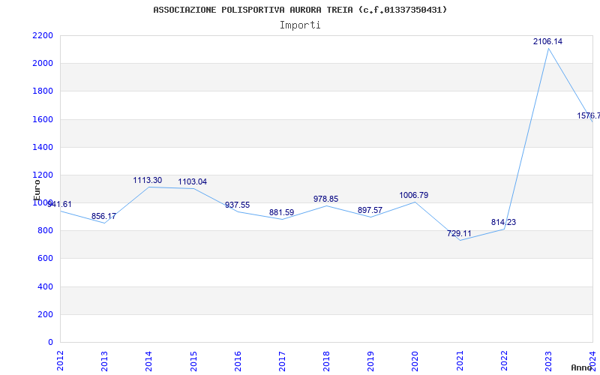Viewport: 600px width, 375px height.
Task: Click the y-axis value 1200
Action: tap(43, 175)
